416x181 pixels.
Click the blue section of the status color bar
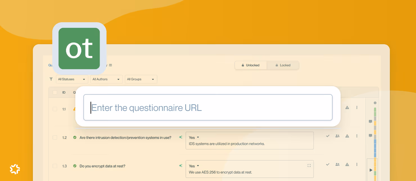pyautogui.click(x=375, y=148)
